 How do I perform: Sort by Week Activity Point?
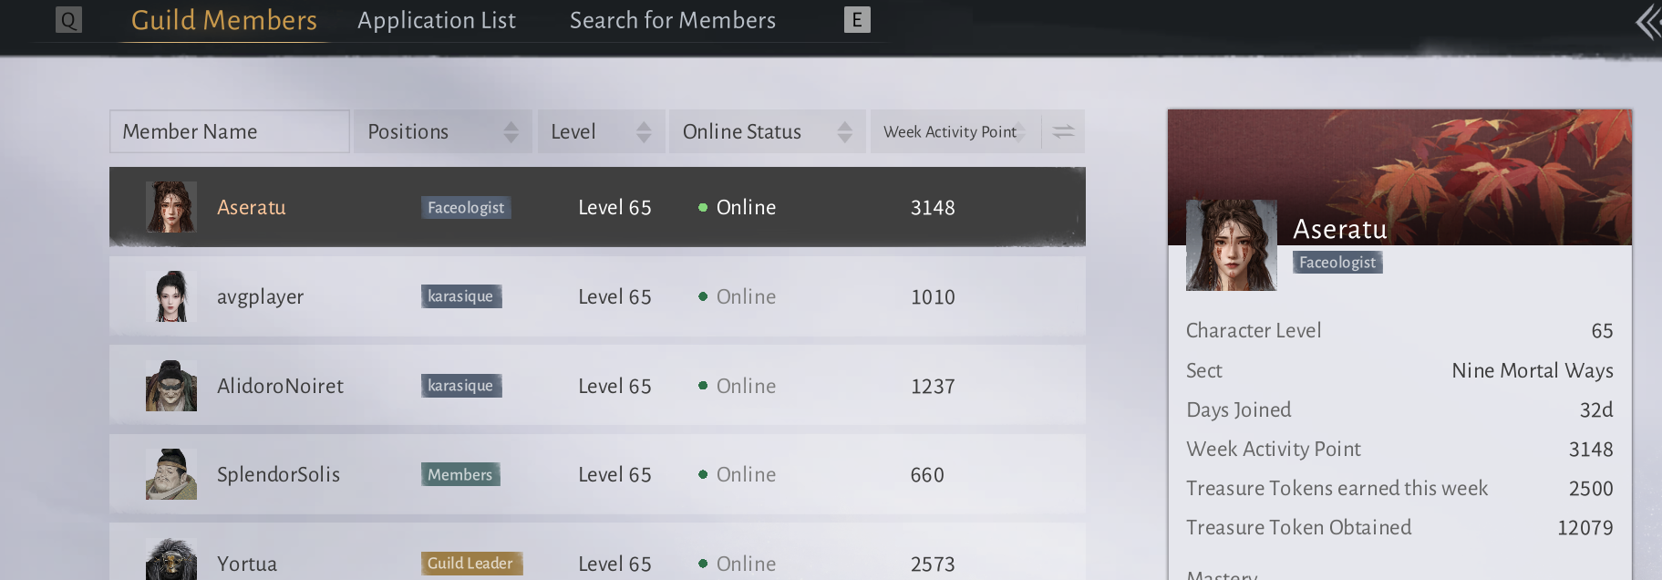pyautogui.click(x=955, y=131)
